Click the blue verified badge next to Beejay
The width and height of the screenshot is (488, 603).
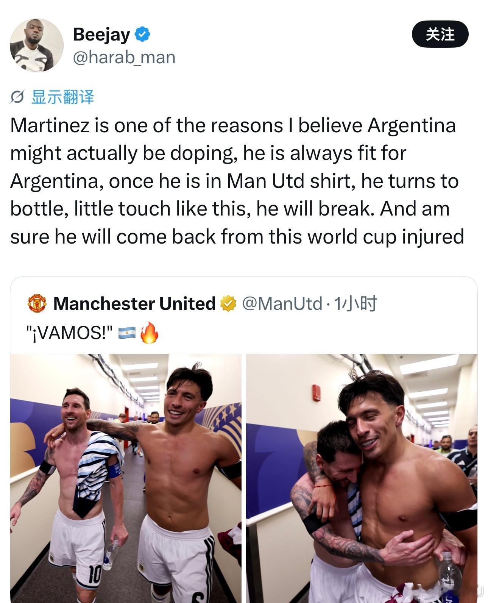pos(143,34)
